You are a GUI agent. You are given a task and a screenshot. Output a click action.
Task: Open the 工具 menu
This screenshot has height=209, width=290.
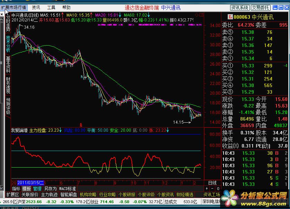coord(51,8)
